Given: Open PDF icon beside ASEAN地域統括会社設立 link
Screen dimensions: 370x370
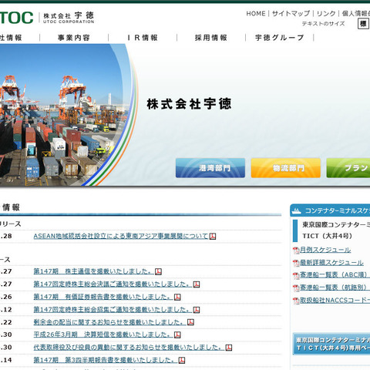Looking at the screenshot, I should point(213,236).
